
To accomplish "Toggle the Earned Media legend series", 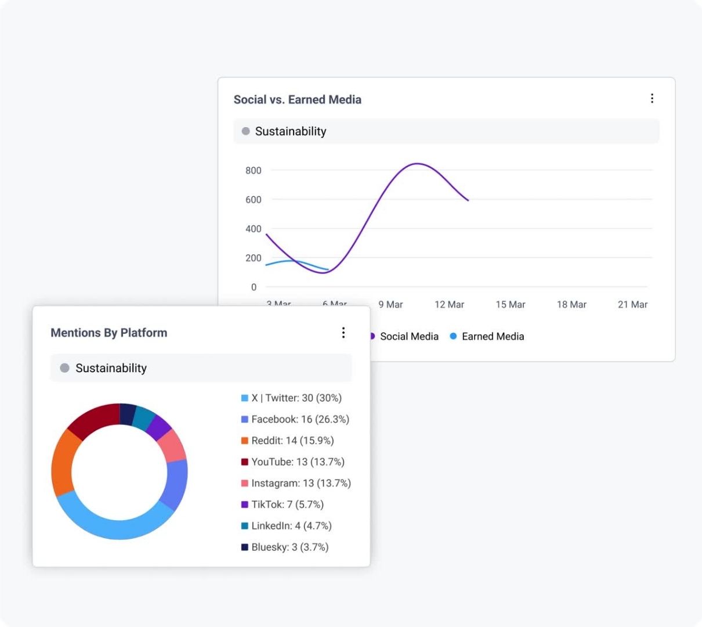I will tap(487, 336).
